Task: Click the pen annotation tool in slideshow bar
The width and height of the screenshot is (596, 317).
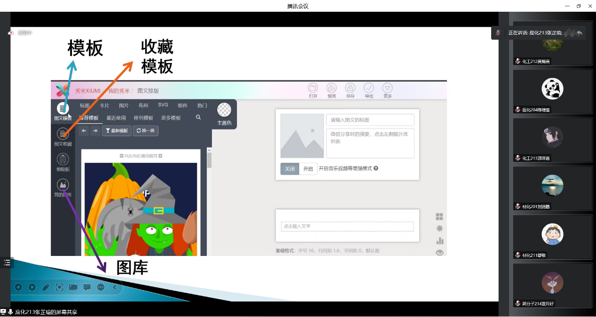Action: [46, 287]
